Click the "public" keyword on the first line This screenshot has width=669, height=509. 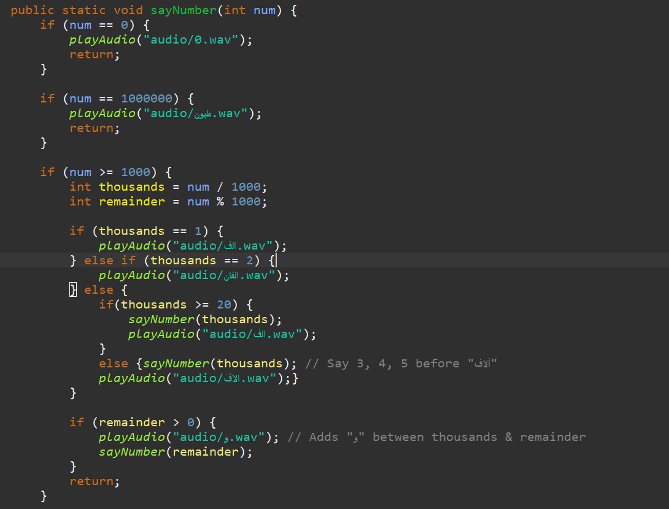click(x=33, y=10)
